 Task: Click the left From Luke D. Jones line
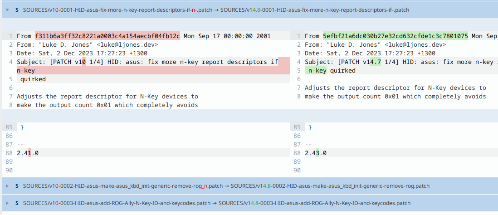[x=88, y=44]
